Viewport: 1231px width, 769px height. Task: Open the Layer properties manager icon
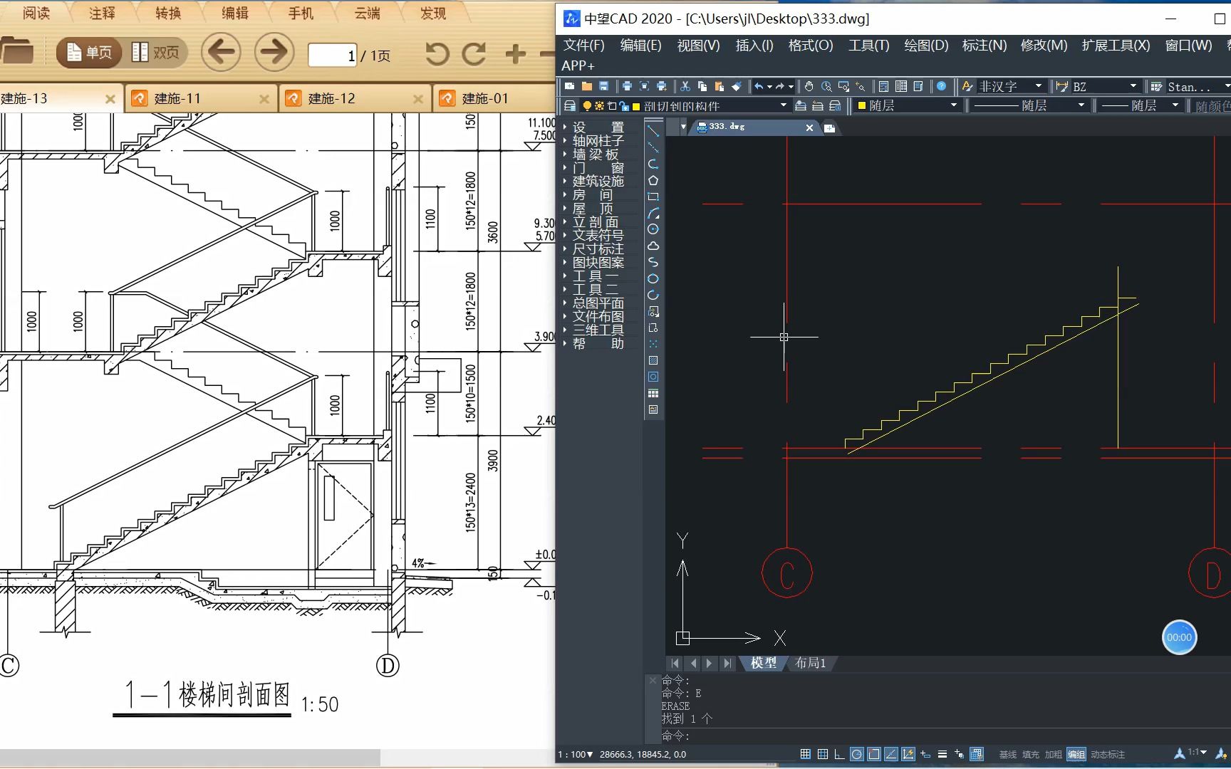(570, 105)
